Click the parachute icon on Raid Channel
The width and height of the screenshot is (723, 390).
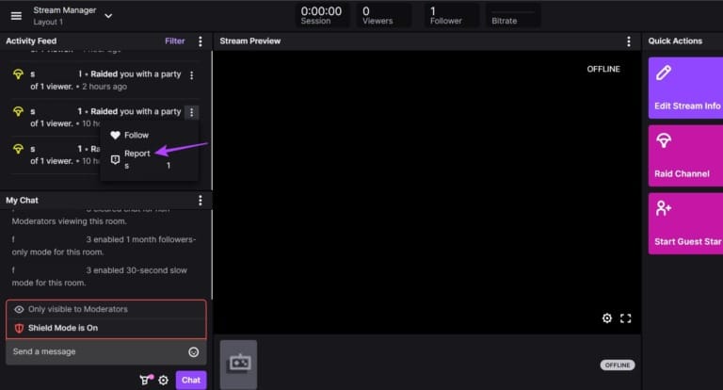pyautogui.click(x=664, y=140)
